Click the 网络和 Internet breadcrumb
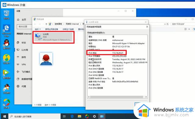195x119 pixels. click(x=72, y=24)
